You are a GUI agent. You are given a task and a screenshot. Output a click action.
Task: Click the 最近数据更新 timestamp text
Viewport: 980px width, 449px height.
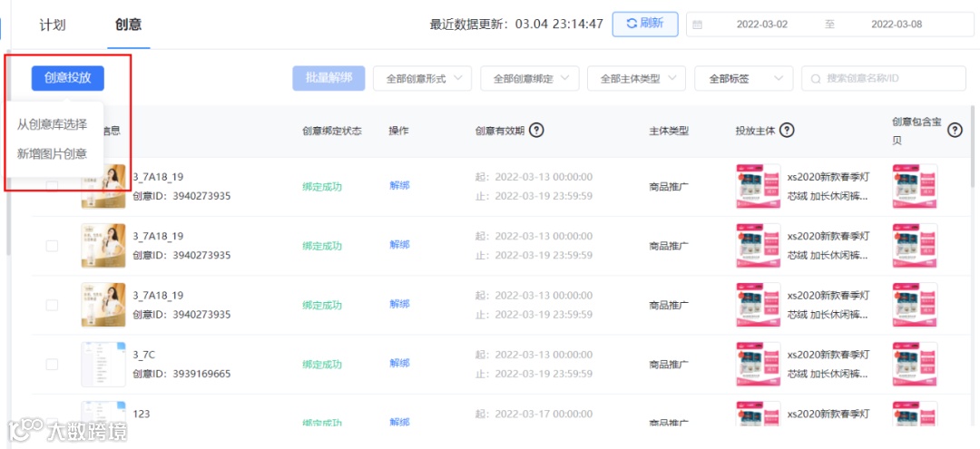pyautogui.click(x=516, y=24)
